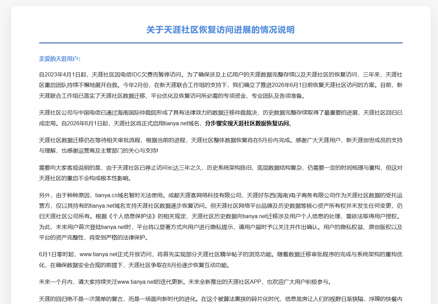The width and height of the screenshot is (438, 304).
Task: Click the paragraph starting 自2023年4月1日起
Action: pyautogui.click(x=221, y=85)
